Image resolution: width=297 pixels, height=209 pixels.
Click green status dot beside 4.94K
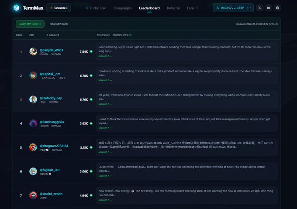pyautogui.click(x=91, y=195)
